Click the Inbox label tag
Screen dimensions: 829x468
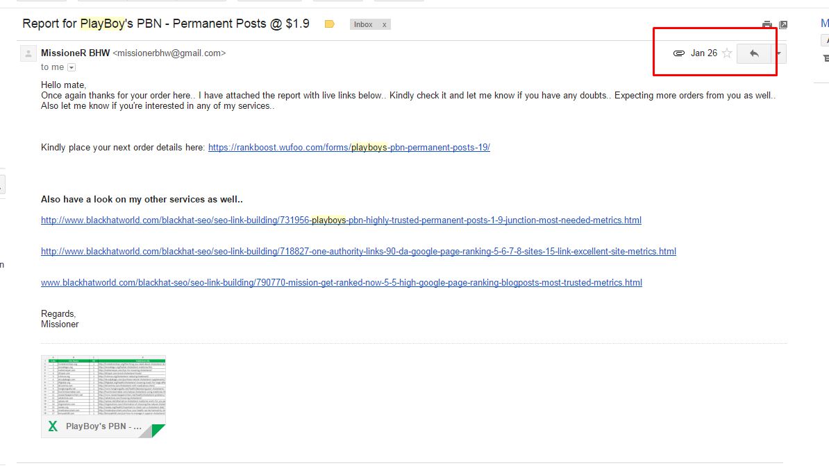tap(363, 24)
